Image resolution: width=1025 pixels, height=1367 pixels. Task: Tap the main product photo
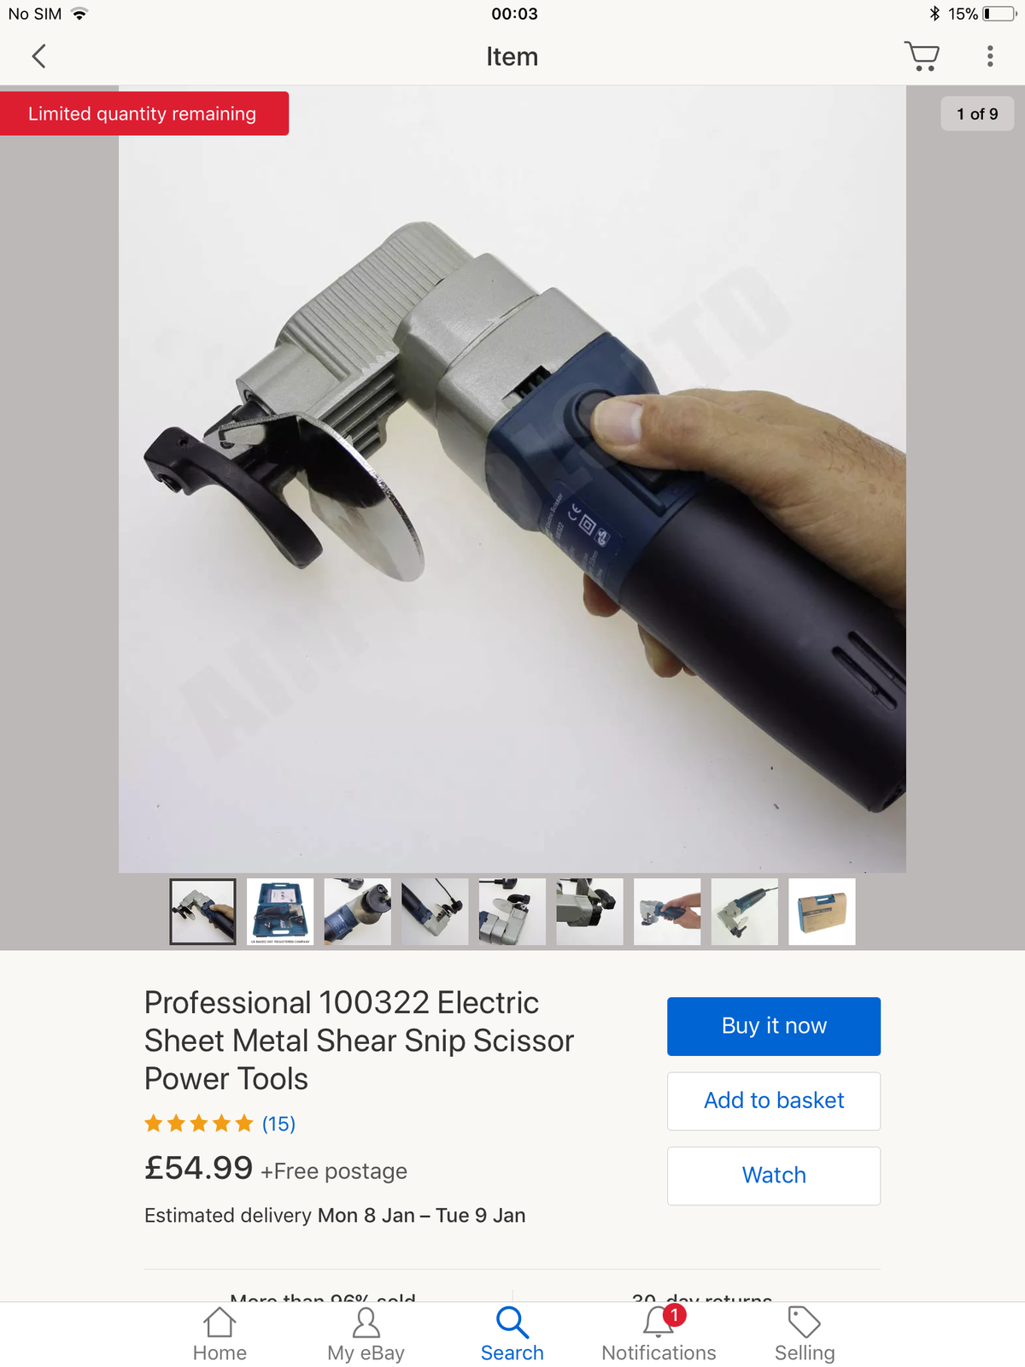pyautogui.click(x=512, y=478)
